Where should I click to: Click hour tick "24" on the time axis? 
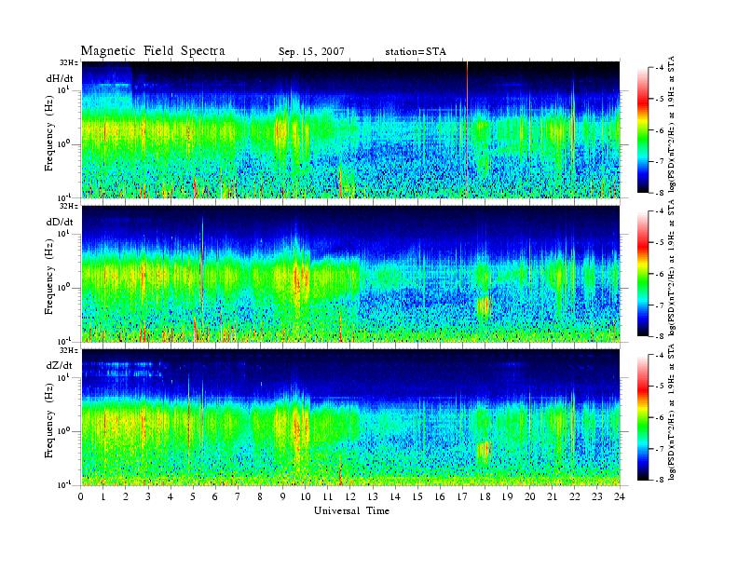point(620,497)
